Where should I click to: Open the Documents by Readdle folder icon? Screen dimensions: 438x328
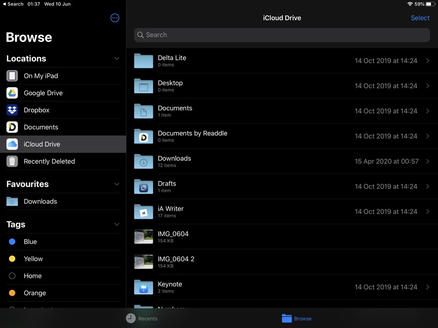point(144,136)
